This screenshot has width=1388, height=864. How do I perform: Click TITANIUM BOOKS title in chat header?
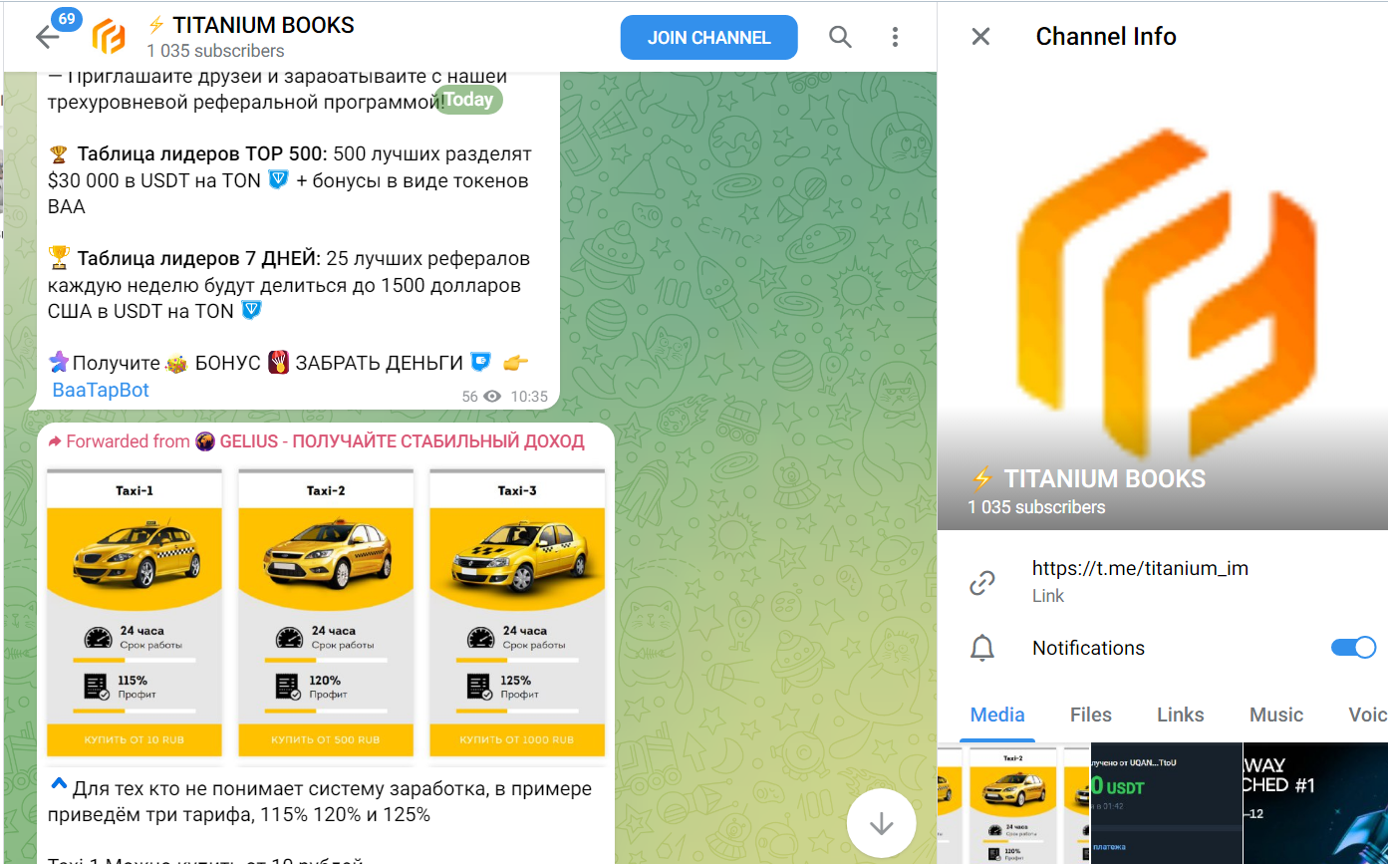pos(264,26)
